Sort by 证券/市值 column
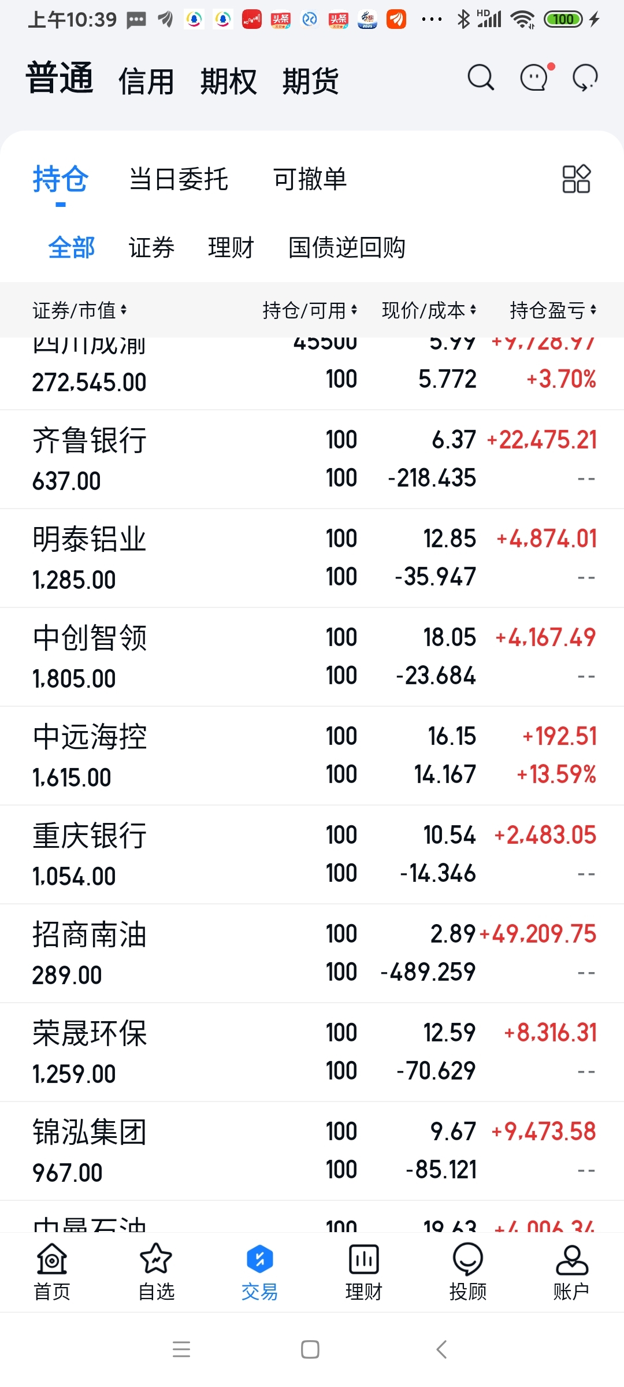624x1387 pixels. pos(80,310)
